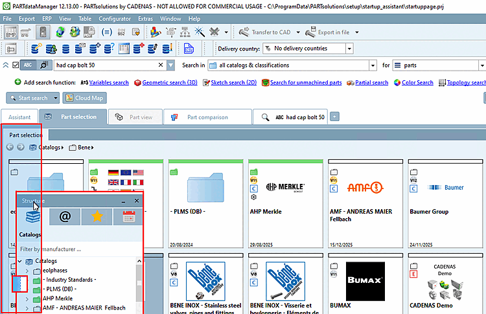Click the Transfer to CAD button
Screen dimensions: 486x314
[x=266, y=32]
